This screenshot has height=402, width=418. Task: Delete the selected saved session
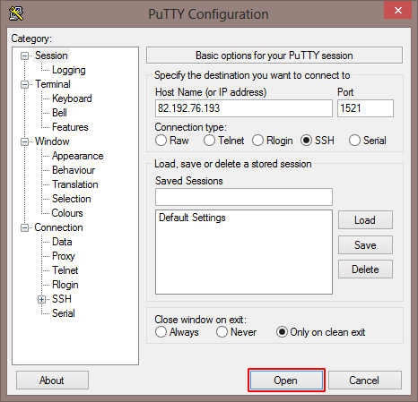[365, 269]
